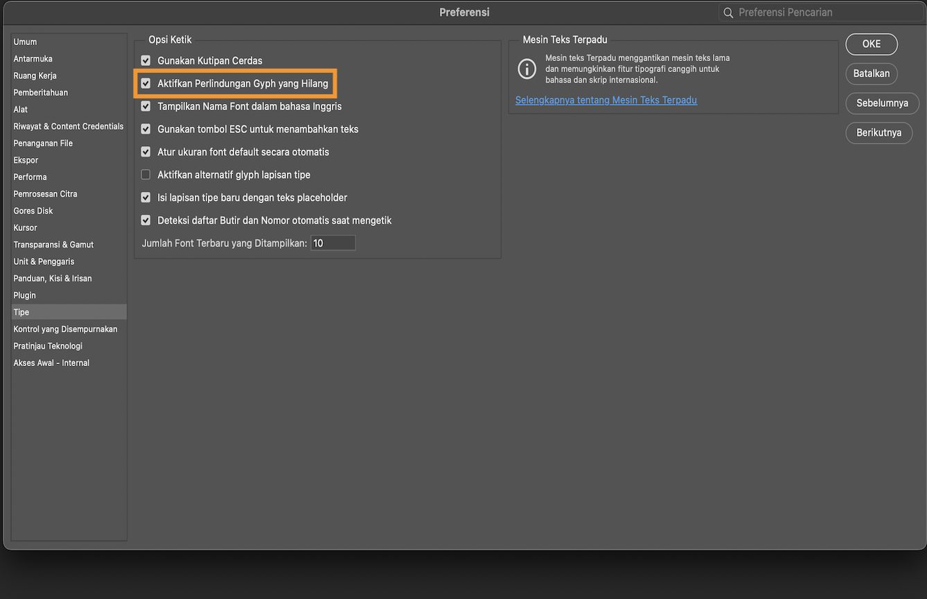Image resolution: width=927 pixels, height=599 pixels.
Task: Open Selengkapnya tentang Mesin Teks Terpadu link
Action: pyautogui.click(x=606, y=101)
